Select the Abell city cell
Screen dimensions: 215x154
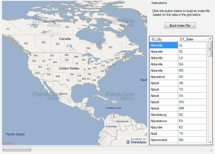[x=164, y=134]
